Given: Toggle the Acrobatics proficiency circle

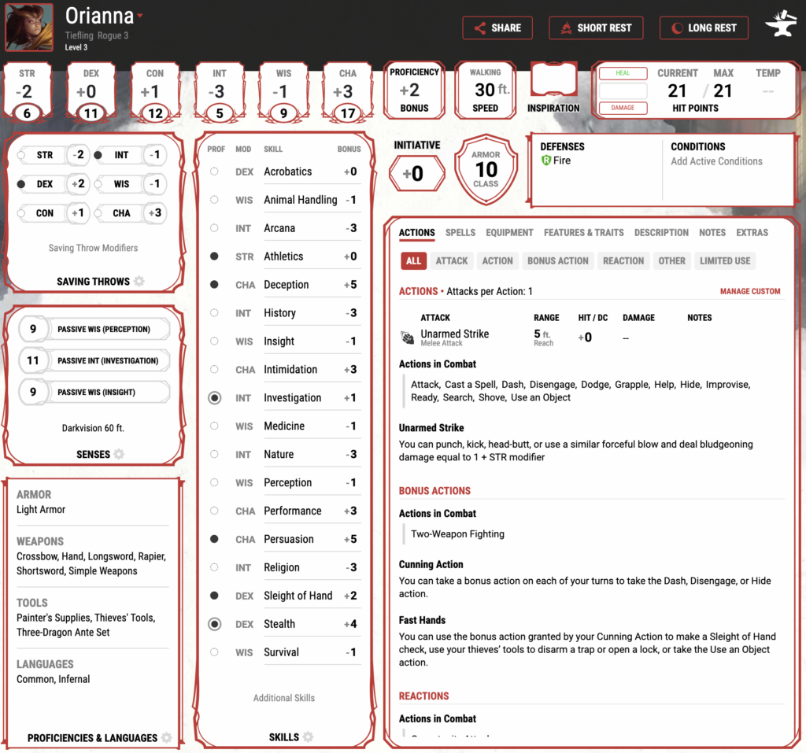Looking at the screenshot, I should click(214, 172).
